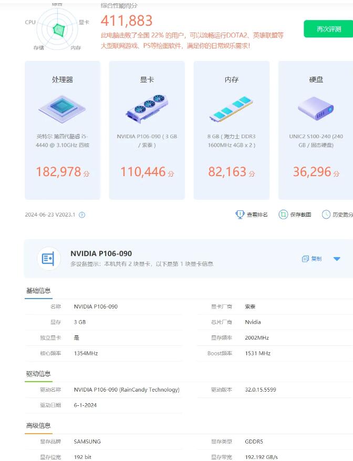
Task: Click the NVIDIA P106-090 device header title
Action: (101, 253)
